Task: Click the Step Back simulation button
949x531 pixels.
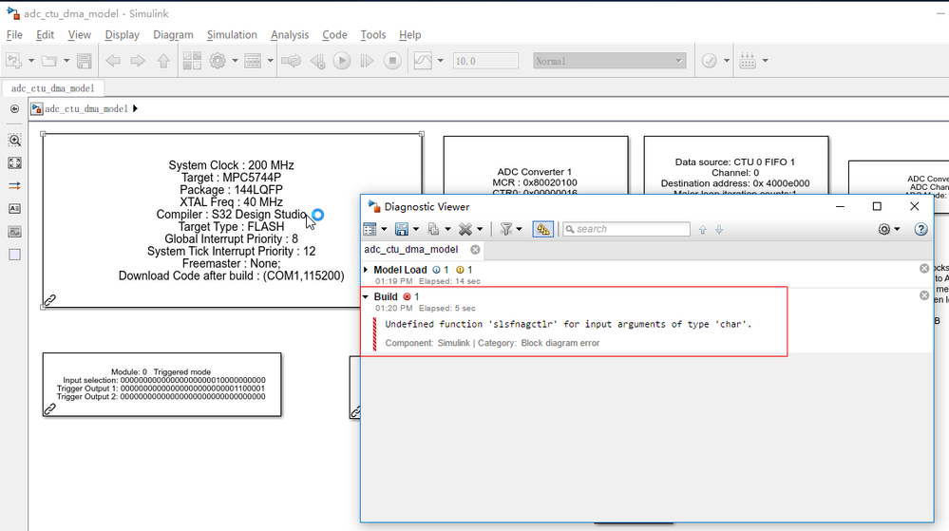Action: [x=317, y=61]
